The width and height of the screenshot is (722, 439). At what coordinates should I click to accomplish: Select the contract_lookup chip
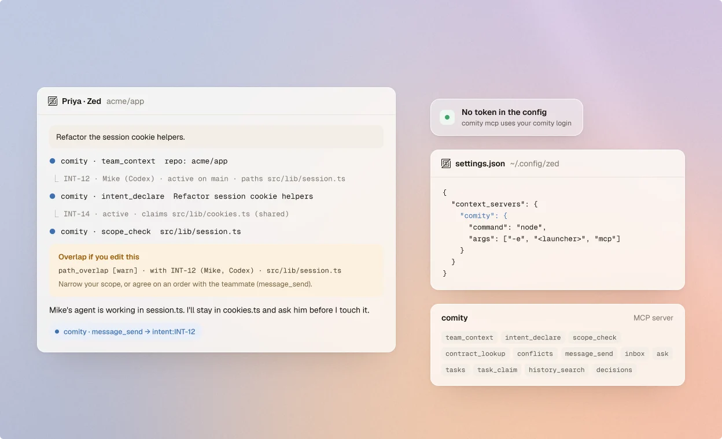(x=476, y=354)
